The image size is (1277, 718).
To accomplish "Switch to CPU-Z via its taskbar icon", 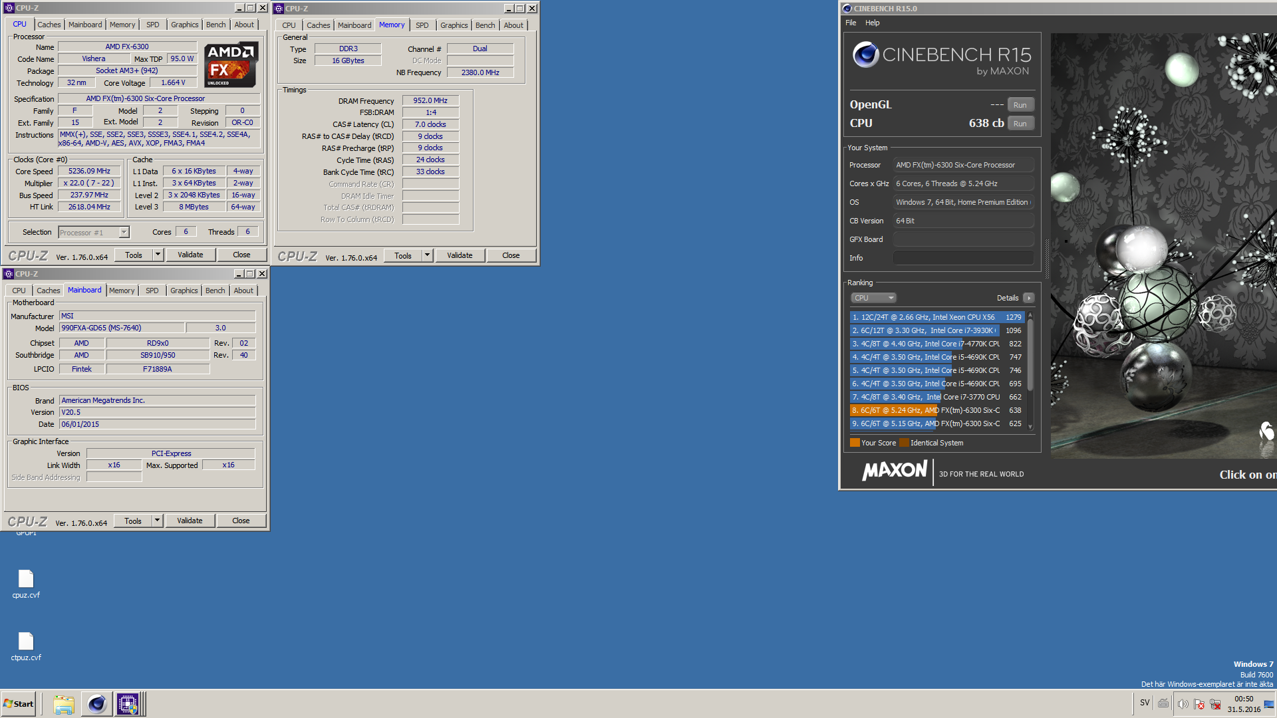I will click(128, 703).
